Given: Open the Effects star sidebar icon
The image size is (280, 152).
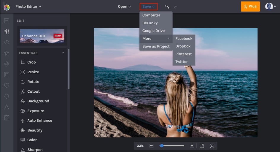Looking at the screenshot, I should [x=7, y=53].
